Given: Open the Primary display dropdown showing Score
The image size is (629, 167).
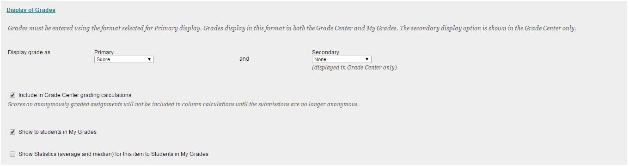Looking at the screenshot, I should pyautogui.click(x=124, y=59).
